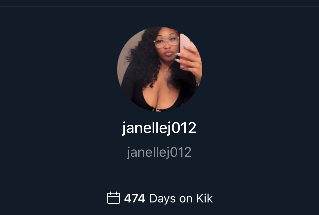Screen dimensions: 319x215
Task: Click the '012' digits in the display name
Action: click(184, 128)
